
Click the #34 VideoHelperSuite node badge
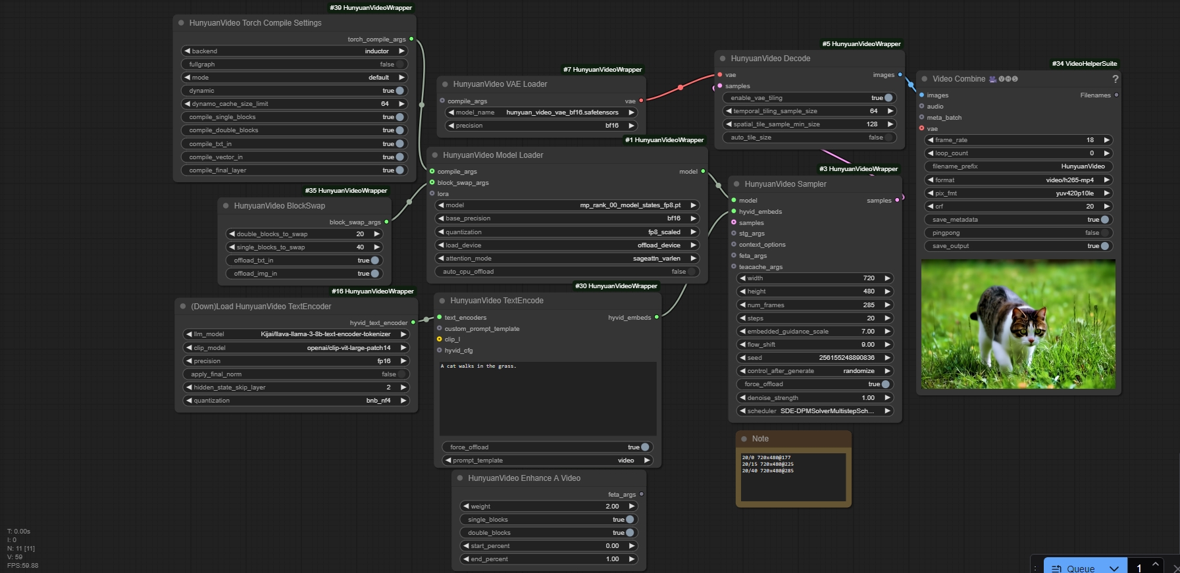(x=1084, y=64)
